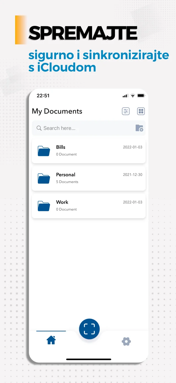This screenshot has width=176, height=383.
Task: Go to the Home tab
Action: coord(51,340)
